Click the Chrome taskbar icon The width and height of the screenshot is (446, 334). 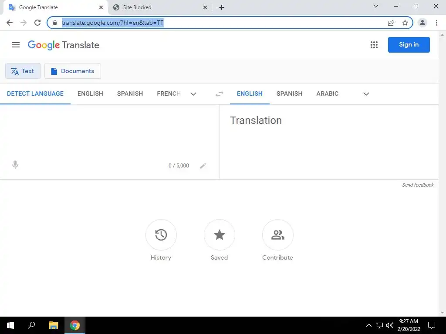[x=75, y=325]
